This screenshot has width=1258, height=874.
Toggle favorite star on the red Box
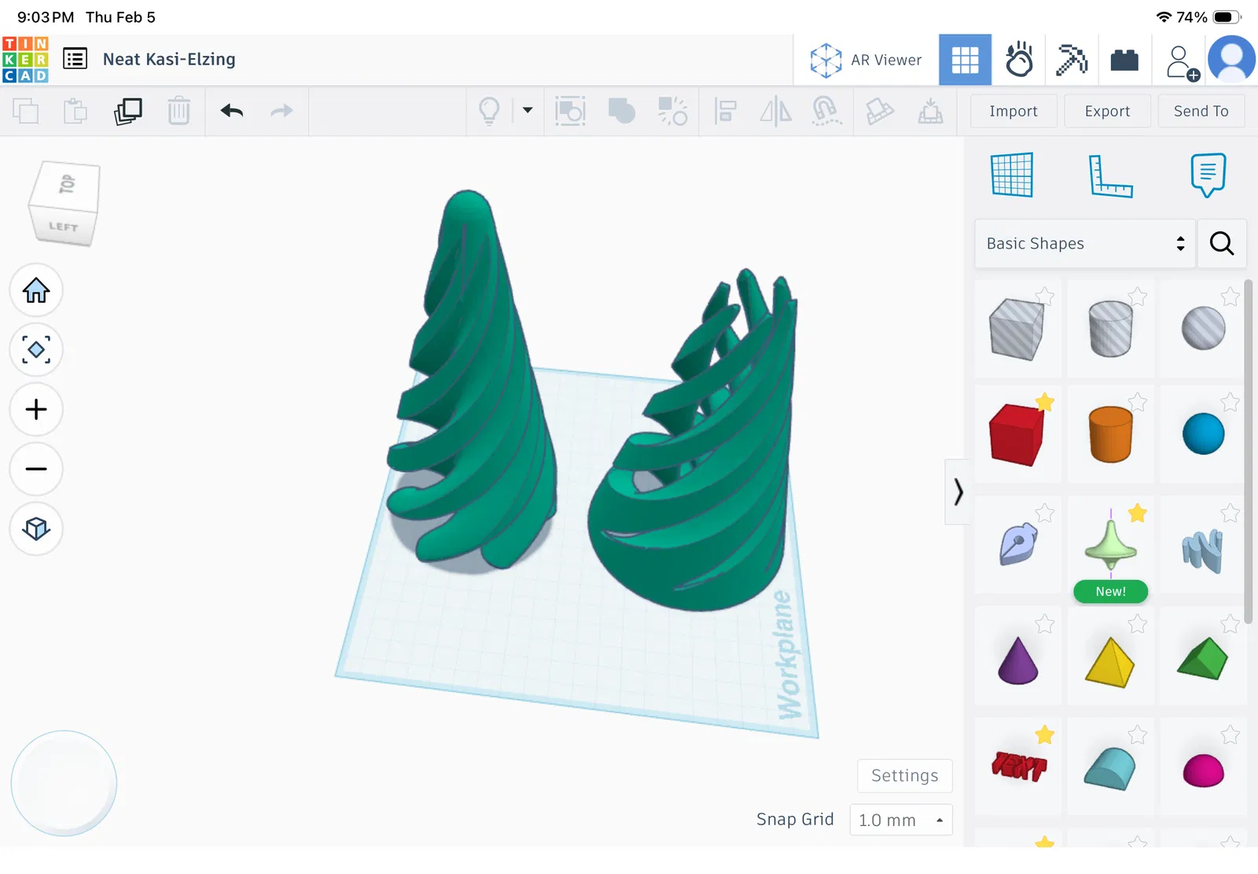point(1045,402)
